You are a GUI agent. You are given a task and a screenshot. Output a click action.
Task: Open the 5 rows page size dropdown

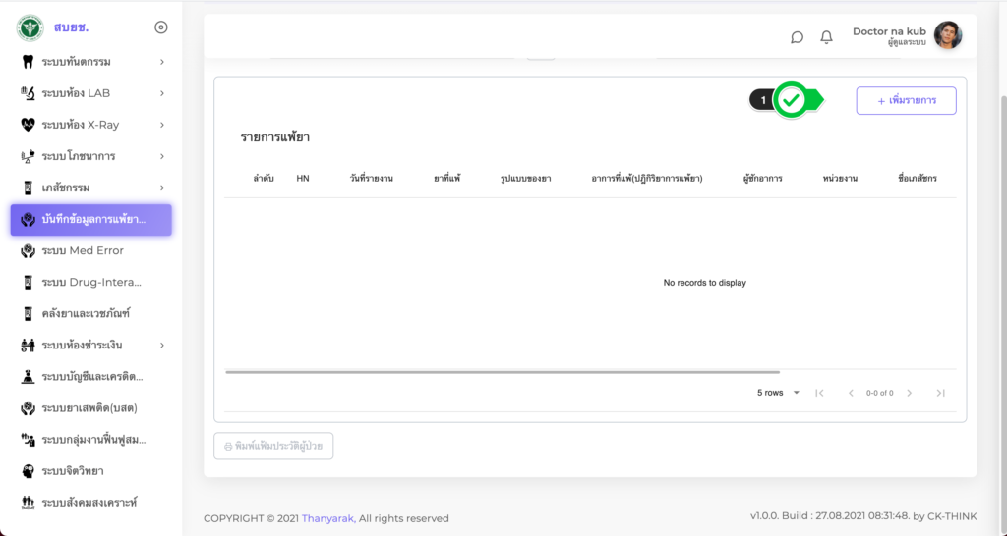pos(778,393)
